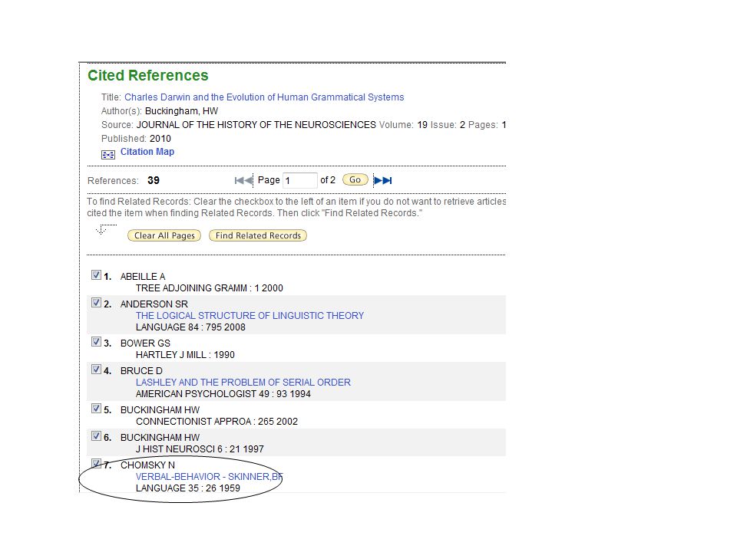Uncheck reference 2 ANDERSON SR
The image size is (737, 552).
[x=97, y=303]
